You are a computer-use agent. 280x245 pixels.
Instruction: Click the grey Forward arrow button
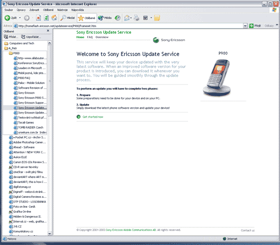[x=27, y=18]
